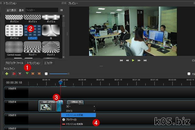195x130 pixels.
Task: Expand トラック 2 track menu arrow
Action: 6,128
